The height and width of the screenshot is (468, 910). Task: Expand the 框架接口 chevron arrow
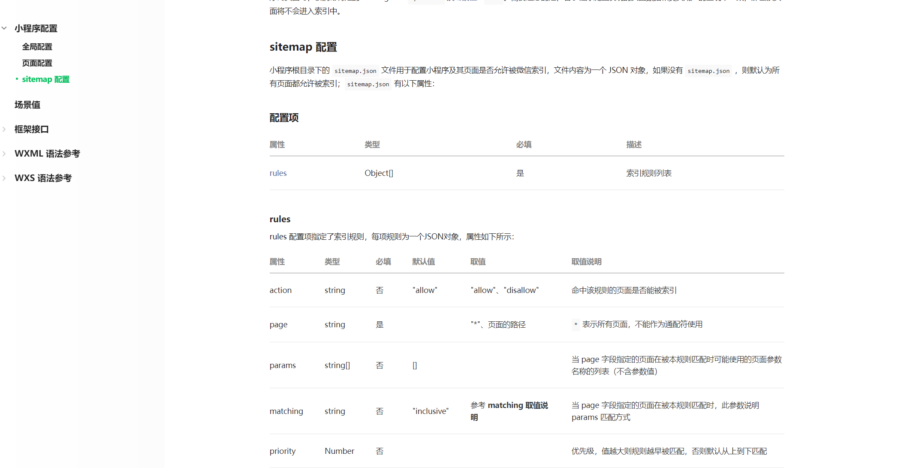4,129
